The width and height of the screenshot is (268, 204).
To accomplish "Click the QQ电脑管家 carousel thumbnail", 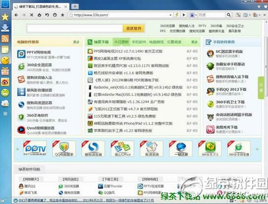I will [x=64, y=149].
